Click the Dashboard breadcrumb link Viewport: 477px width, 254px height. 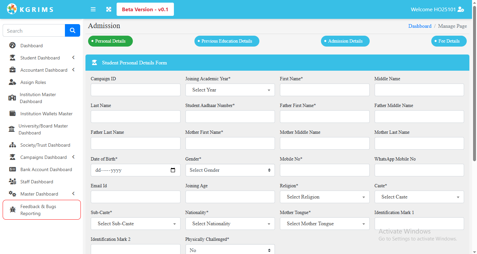point(420,26)
